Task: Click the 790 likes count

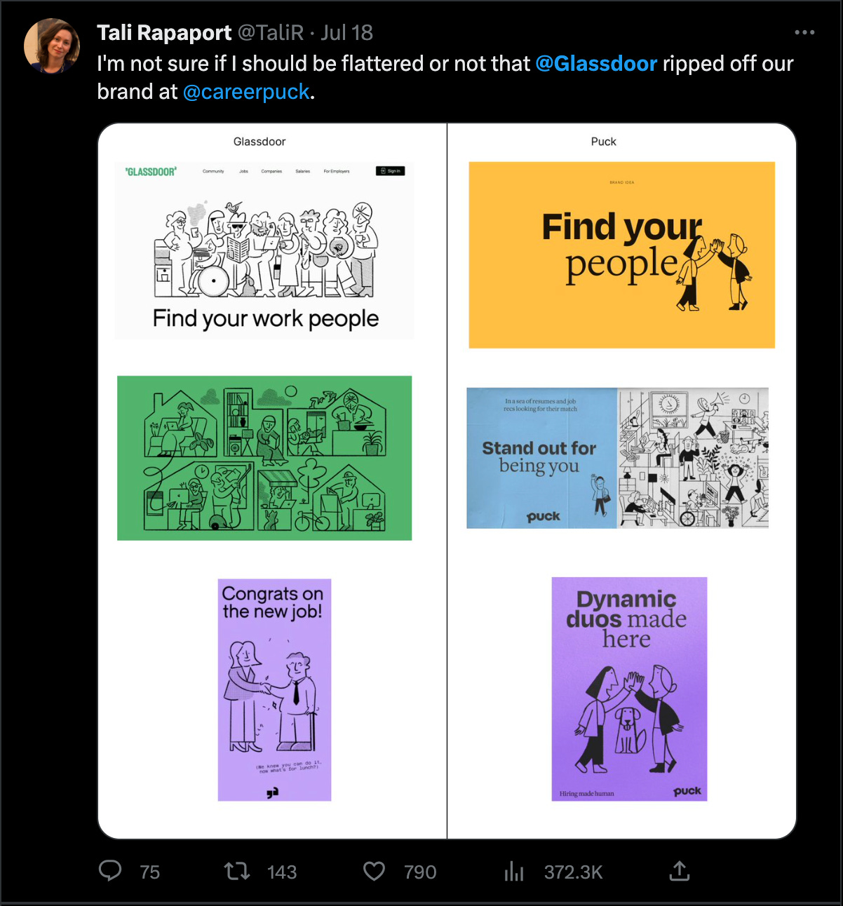Action: pos(420,872)
